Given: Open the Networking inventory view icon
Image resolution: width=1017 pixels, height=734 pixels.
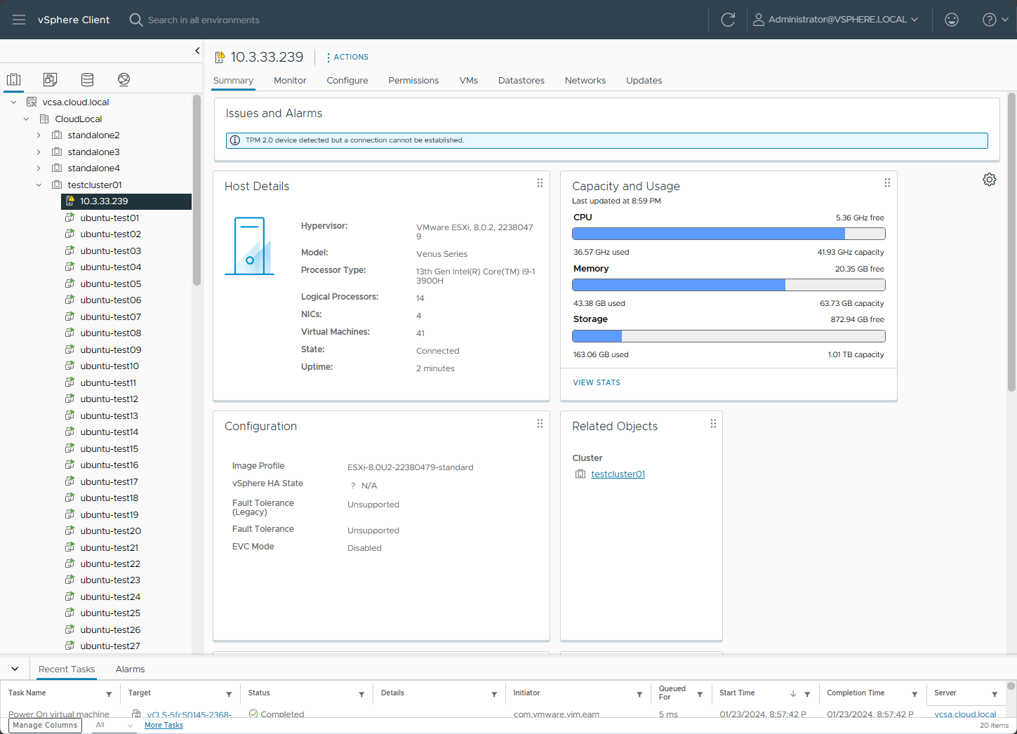Looking at the screenshot, I should coord(124,79).
